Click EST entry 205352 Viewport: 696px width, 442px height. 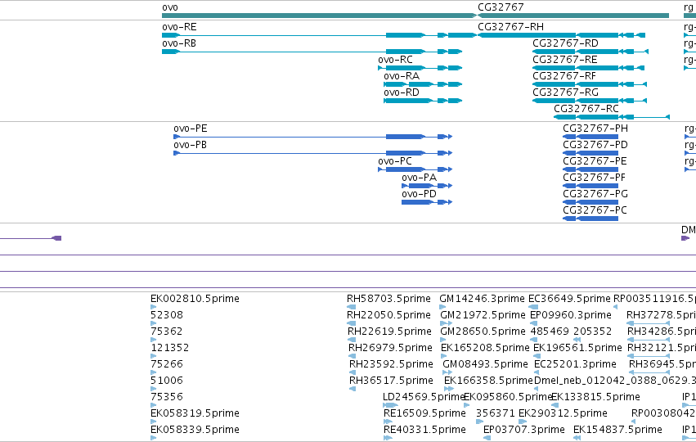(x=593, y=331)
